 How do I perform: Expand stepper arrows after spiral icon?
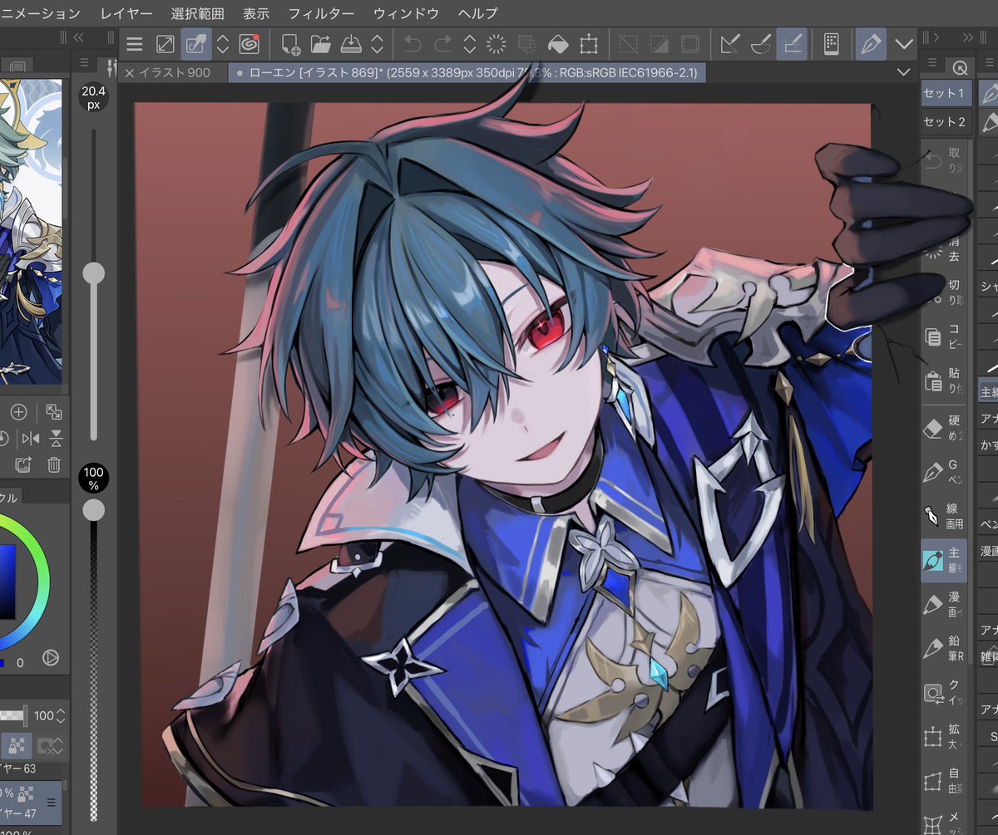223,44
